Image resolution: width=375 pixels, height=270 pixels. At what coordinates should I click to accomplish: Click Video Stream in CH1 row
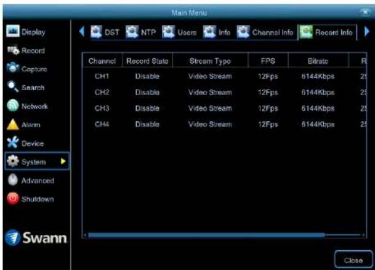(210, 76)
